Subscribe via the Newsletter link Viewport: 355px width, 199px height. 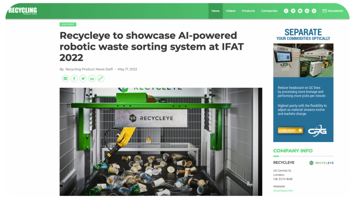[333, 11]
